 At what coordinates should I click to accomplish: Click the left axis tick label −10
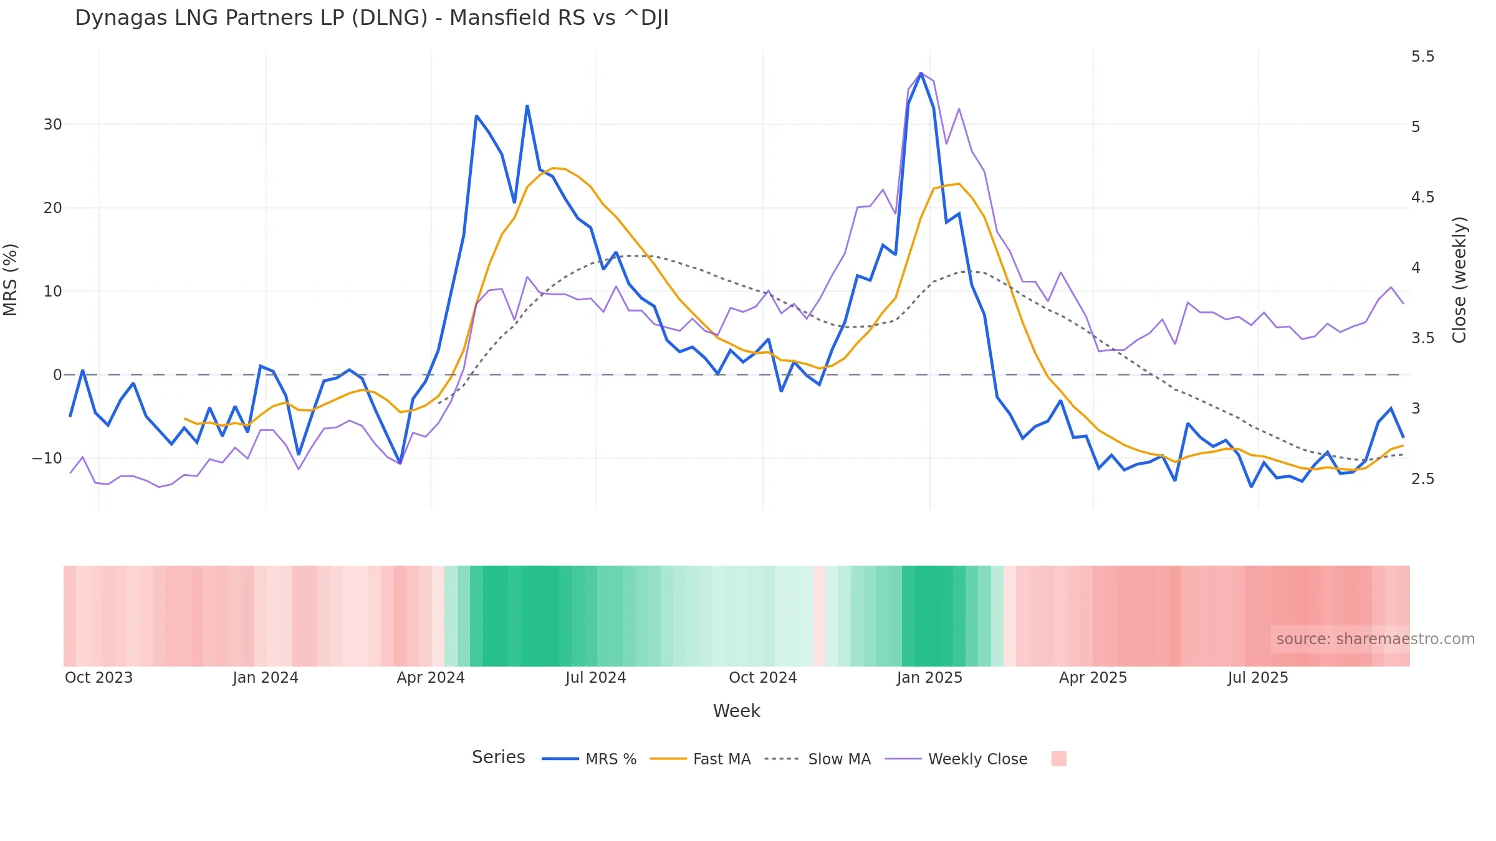pos(47,459)
